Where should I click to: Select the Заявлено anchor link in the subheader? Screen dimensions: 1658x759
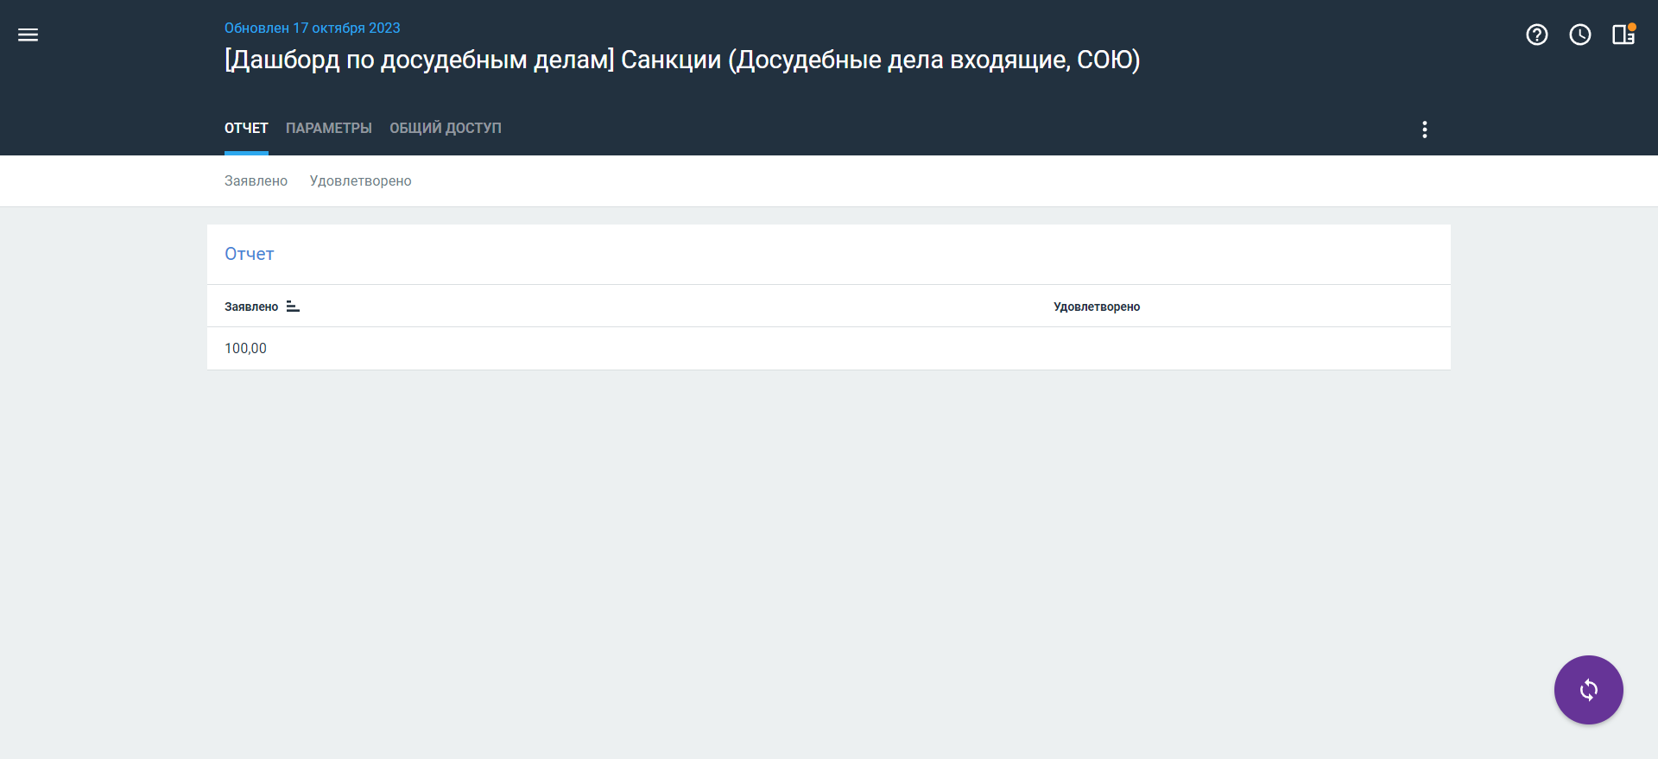click(x=256, y=180)
